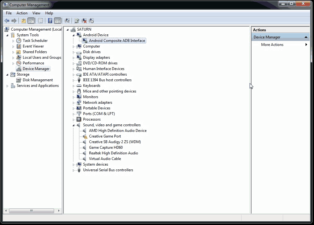Image resolution: width=314 pixels, height=225 pixels.
Task: Collapse the Storage node
Action: pyautogui.click(x=7, y=75)
